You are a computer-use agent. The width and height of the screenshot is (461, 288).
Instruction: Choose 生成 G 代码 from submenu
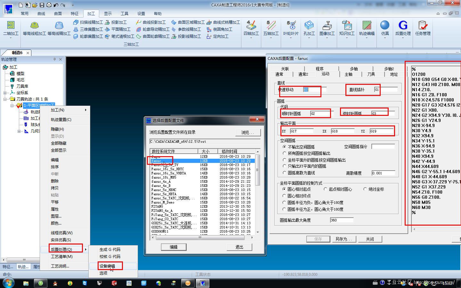(110, 250)
